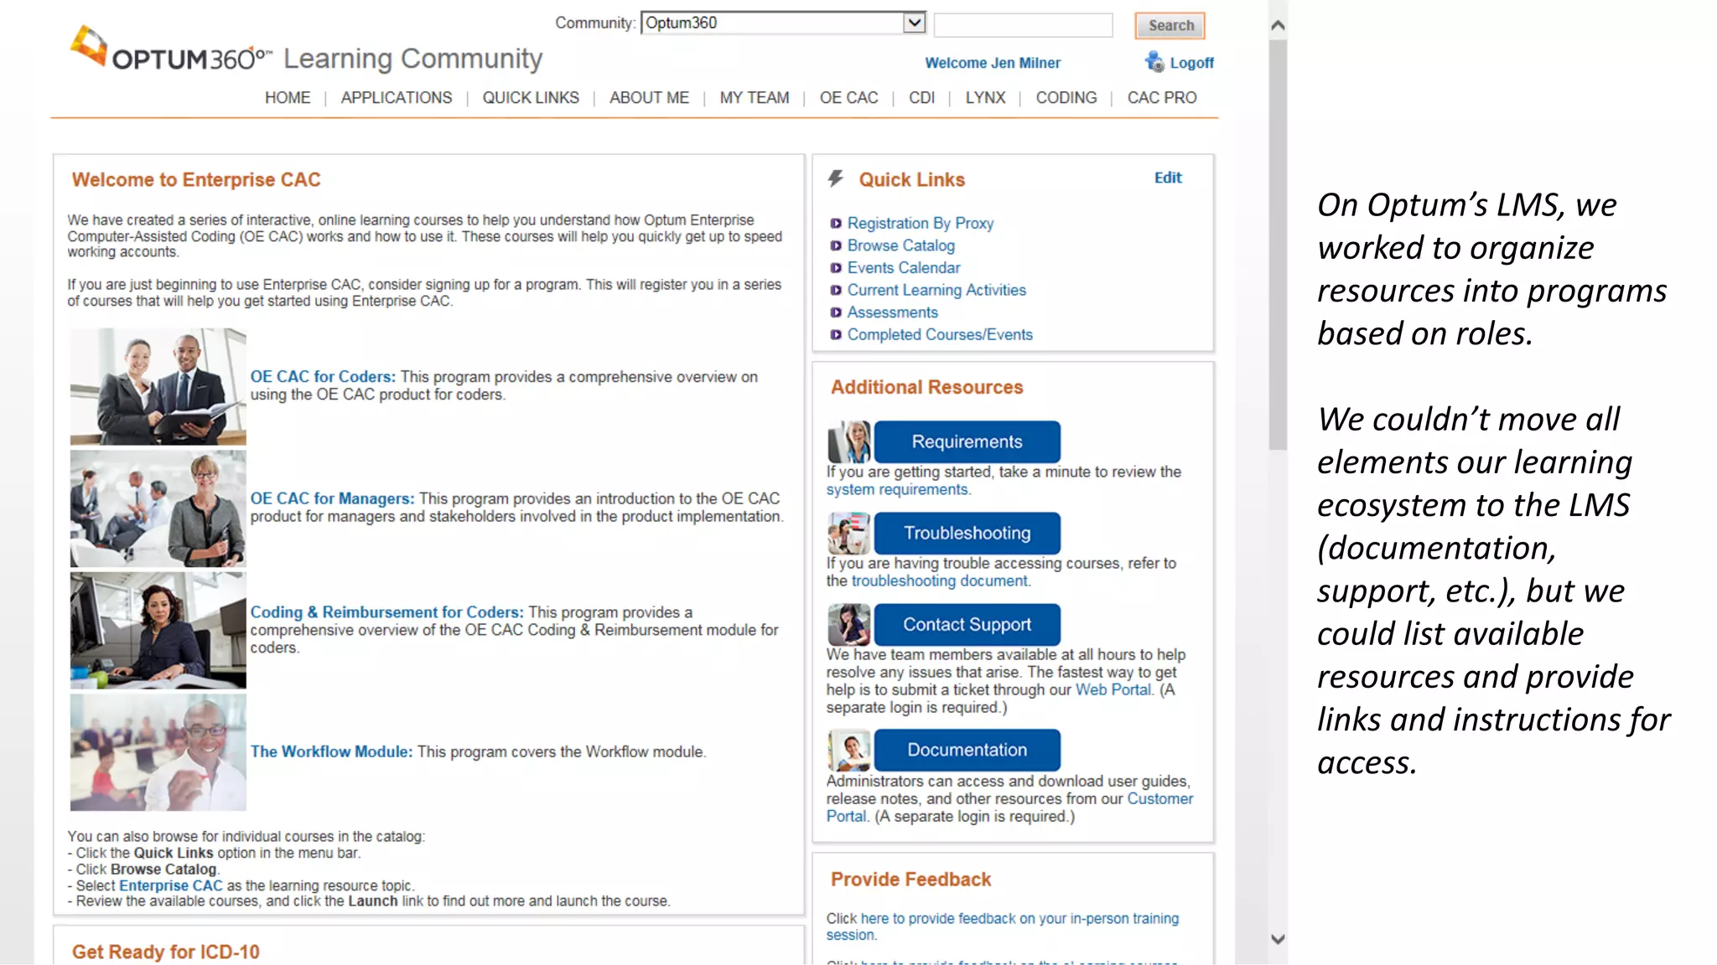Click the bullet icon beside Browse Catalog
This screenshot has width=1717, height=965.
[x=836, y=245]
